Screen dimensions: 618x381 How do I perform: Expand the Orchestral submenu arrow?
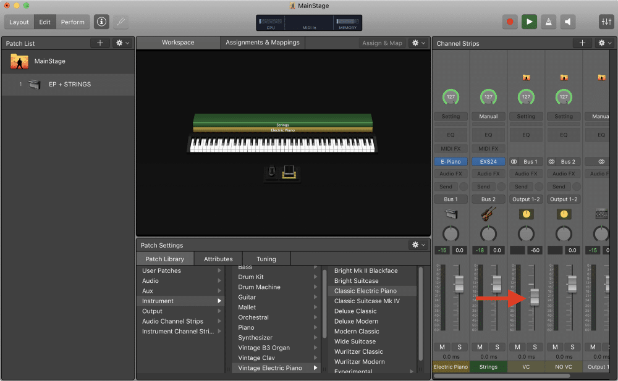coord(315,317)
